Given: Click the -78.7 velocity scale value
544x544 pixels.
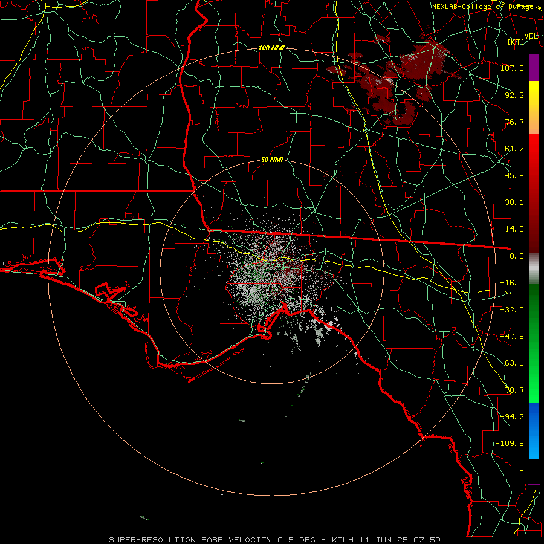Looking at the screenshot, I should [x=512, y=390].
